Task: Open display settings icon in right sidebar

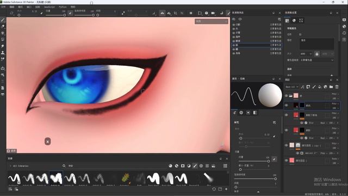Action: [x=344, y=20]
